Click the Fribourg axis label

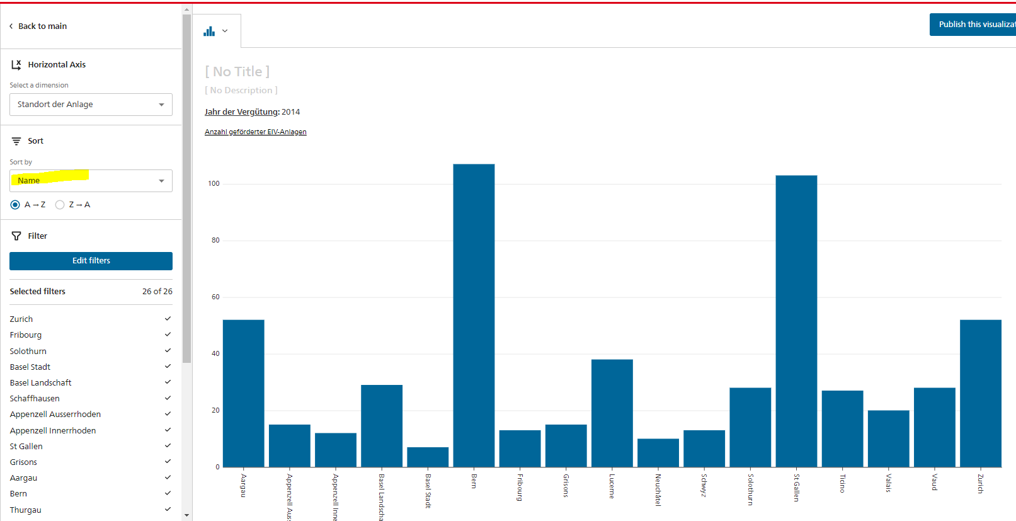point(520,488)
